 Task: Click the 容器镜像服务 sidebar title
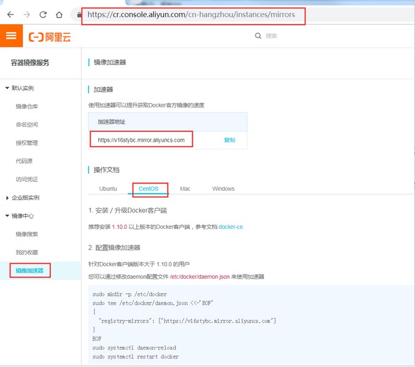click(30, 63)
